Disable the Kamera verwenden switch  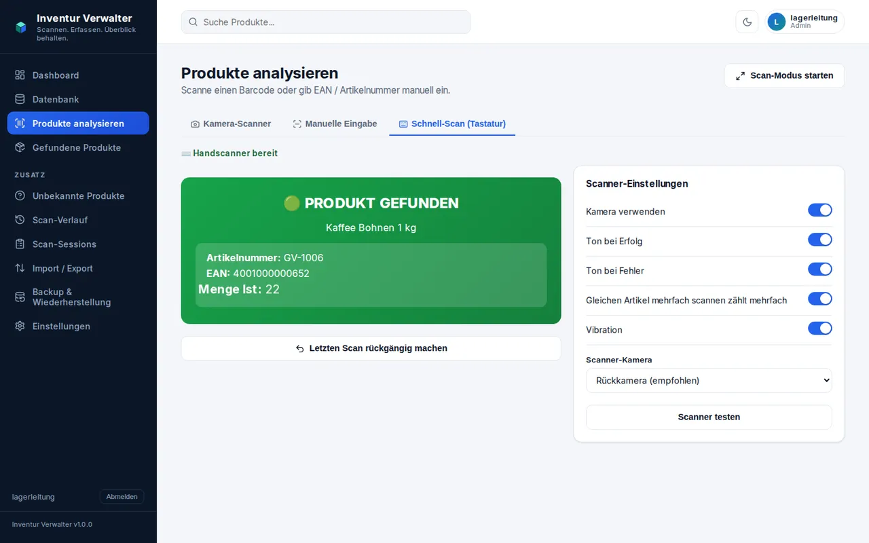point(820,210)
